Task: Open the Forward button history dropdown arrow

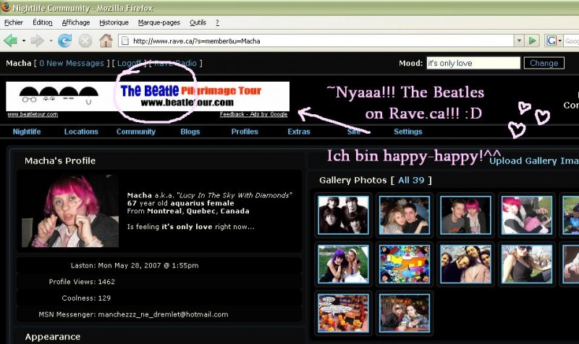Action: pyautogui.click(x=51, y=40)
